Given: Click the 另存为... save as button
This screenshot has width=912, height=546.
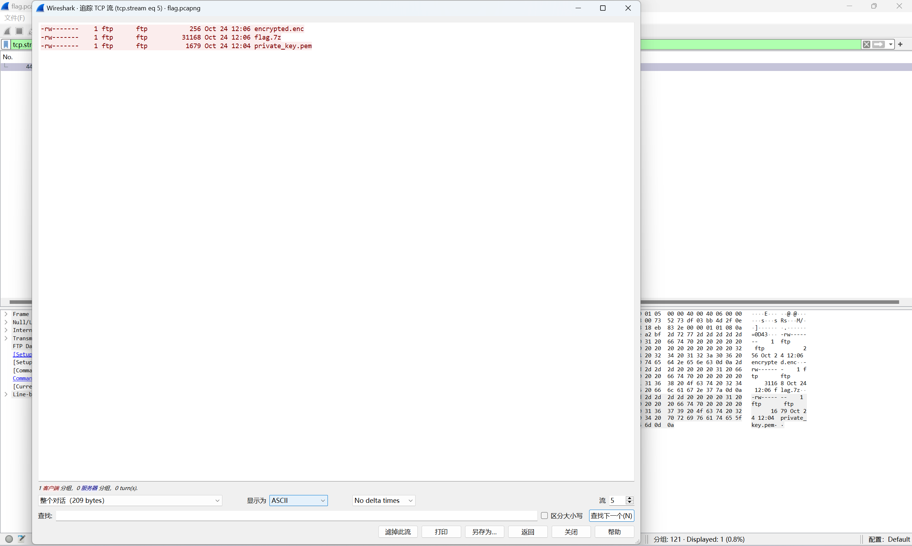Looking at the screenshot, I should 484,532.
